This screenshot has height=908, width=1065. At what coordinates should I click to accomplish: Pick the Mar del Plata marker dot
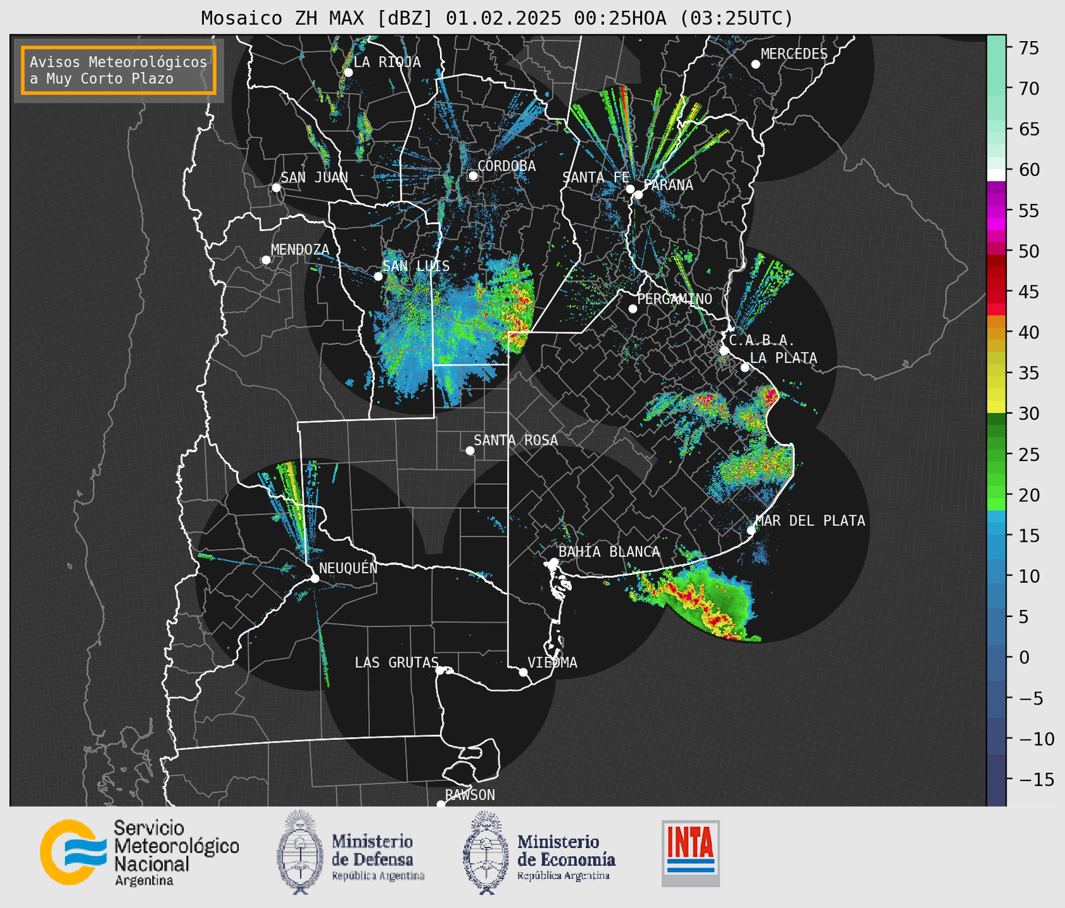pyautogui.click(x=751, y=530)
